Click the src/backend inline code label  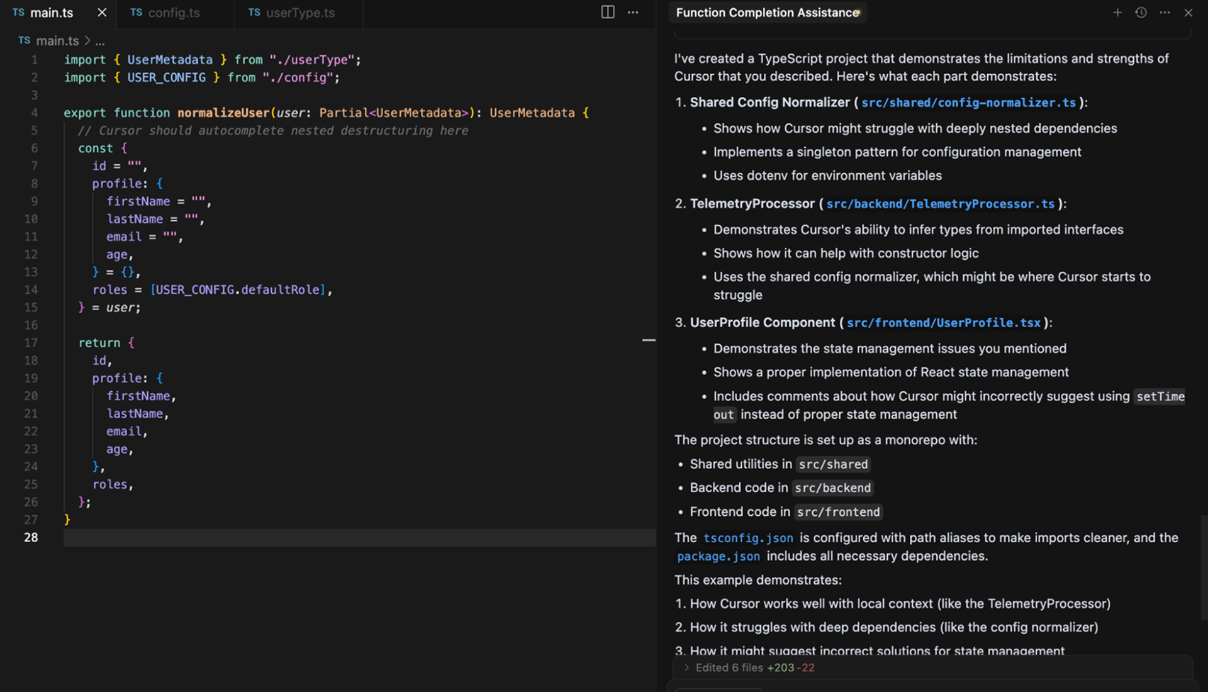click(x=832, y=488)
